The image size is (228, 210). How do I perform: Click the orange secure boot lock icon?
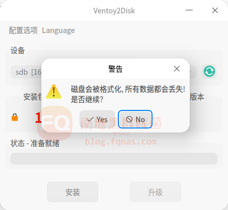coord(15,117)
